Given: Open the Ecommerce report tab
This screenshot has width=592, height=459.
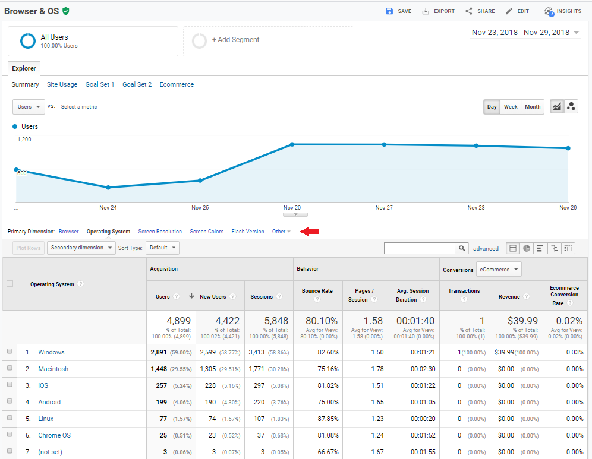Looking at the screenshot, I should click(177, 84).
